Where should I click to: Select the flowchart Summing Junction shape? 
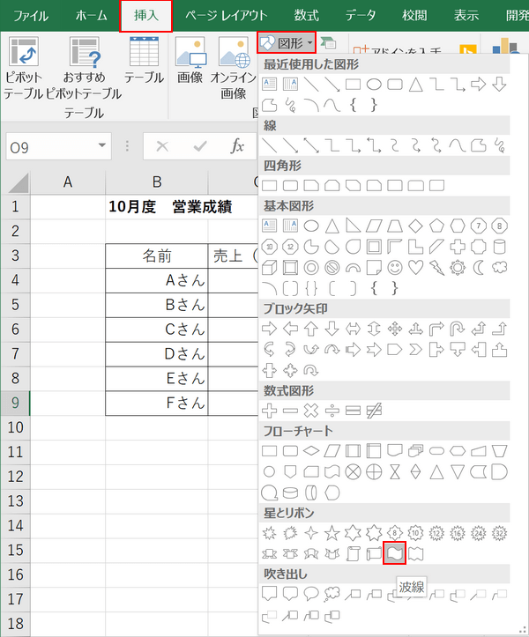pos(353,471)
